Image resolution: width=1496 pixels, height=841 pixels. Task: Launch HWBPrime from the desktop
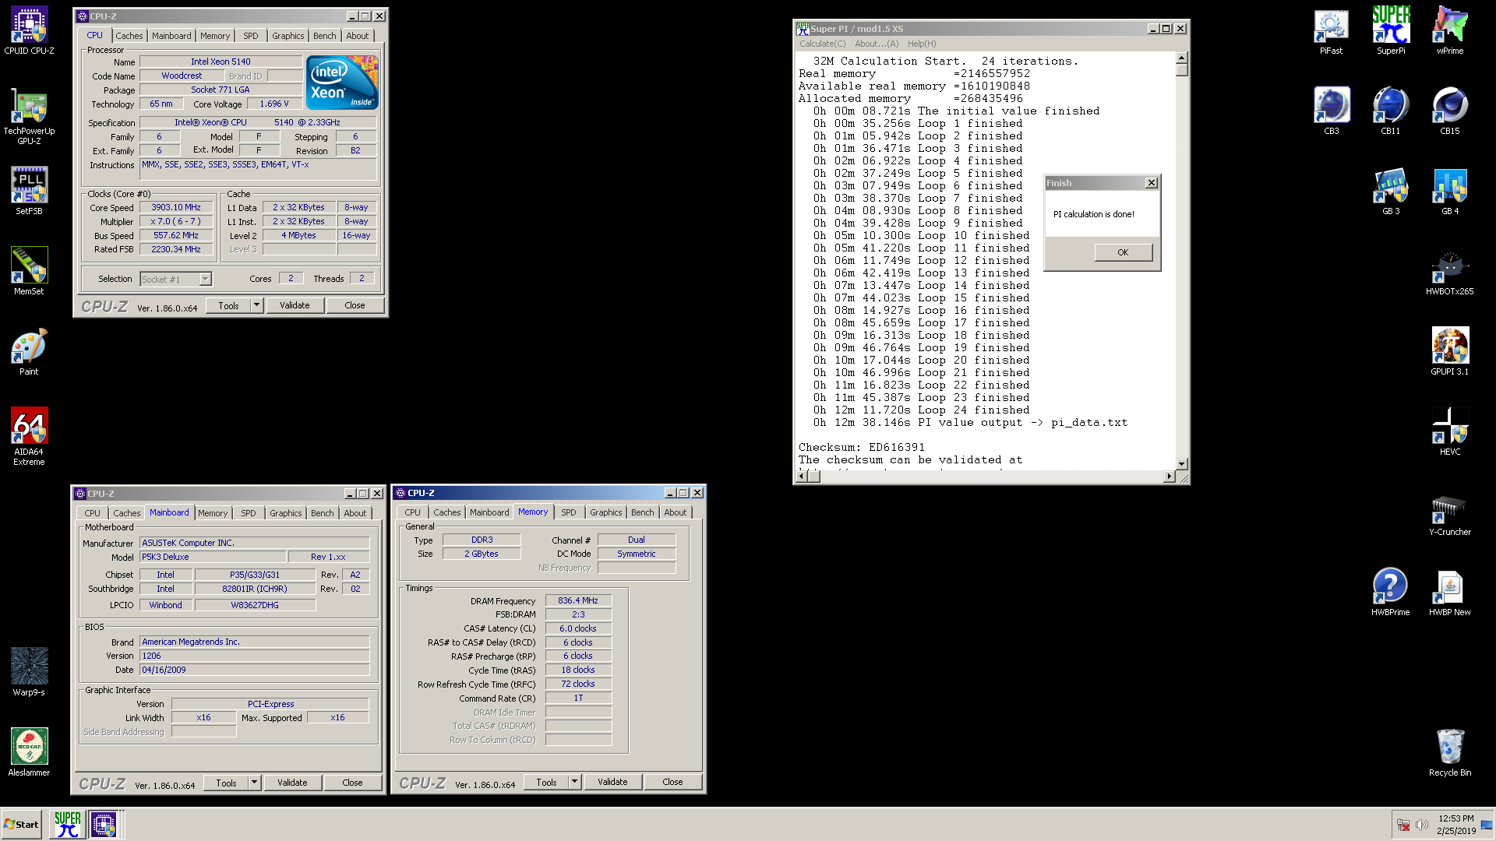1391,593
